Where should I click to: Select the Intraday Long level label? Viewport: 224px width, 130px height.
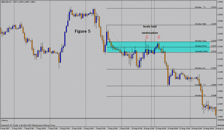201,41
